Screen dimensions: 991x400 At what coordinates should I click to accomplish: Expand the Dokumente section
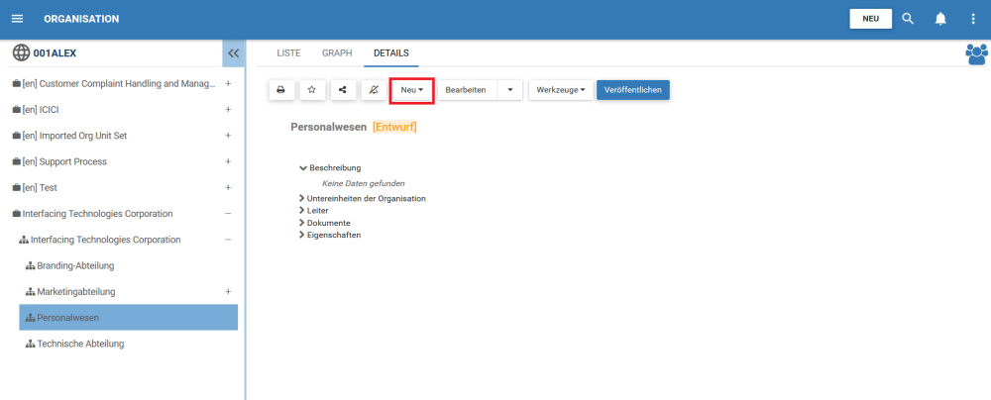coord(301,223)
